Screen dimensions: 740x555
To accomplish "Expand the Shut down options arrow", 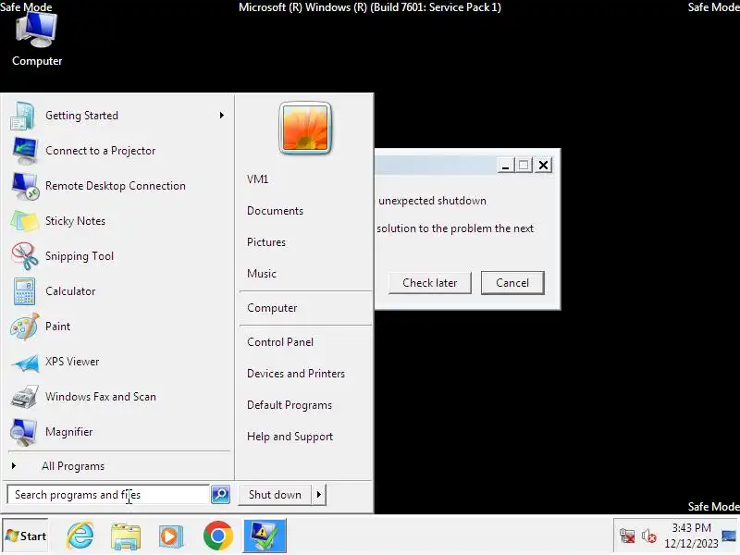I will click(x=319, y=495).
